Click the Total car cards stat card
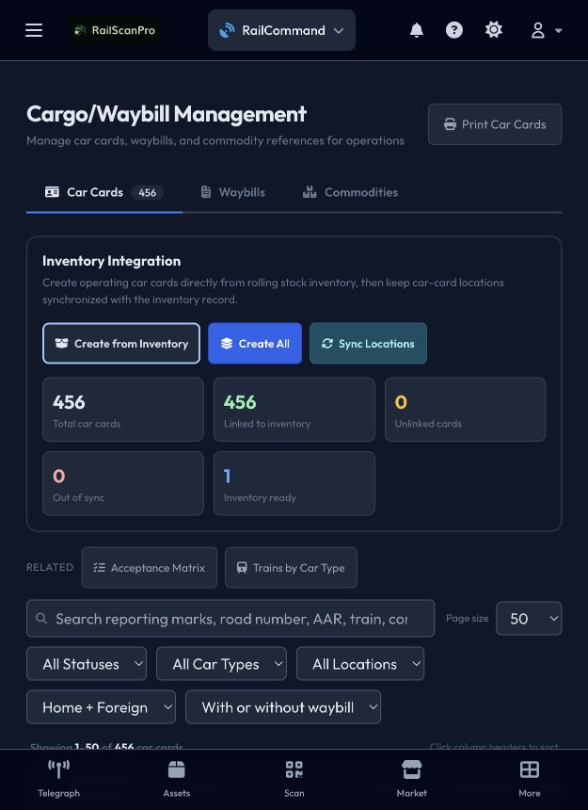Screen dimensions: 588x810 click(123, 409)
